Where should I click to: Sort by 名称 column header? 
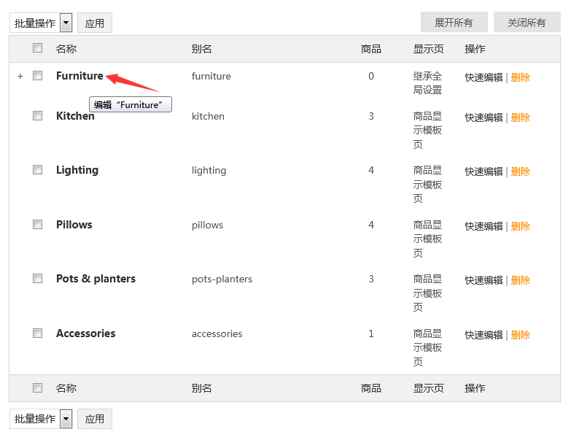coord(66,49)
